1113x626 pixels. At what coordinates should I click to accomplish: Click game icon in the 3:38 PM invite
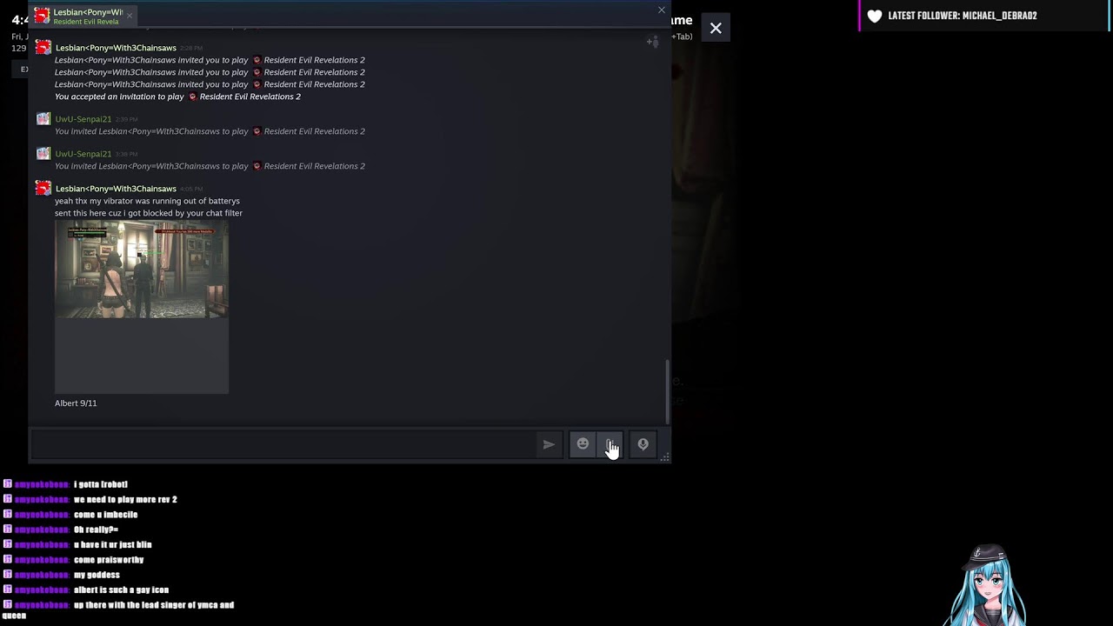click(257, 166)
